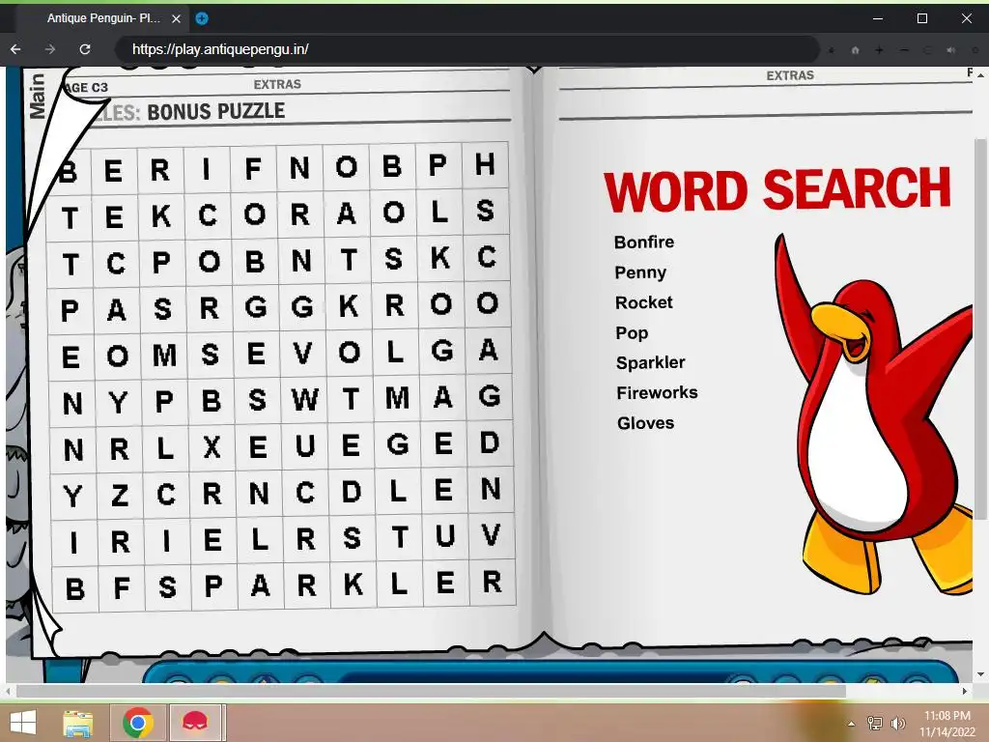This screenshot has height=742, width=989.
Task: Click the letter X in the puzzle grid
Action: click(212, 447)
